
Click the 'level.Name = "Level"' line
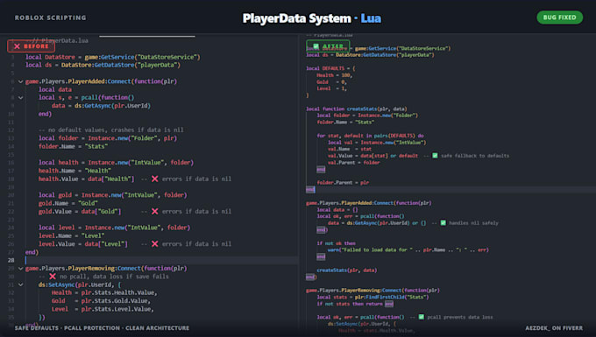point(72,235)
